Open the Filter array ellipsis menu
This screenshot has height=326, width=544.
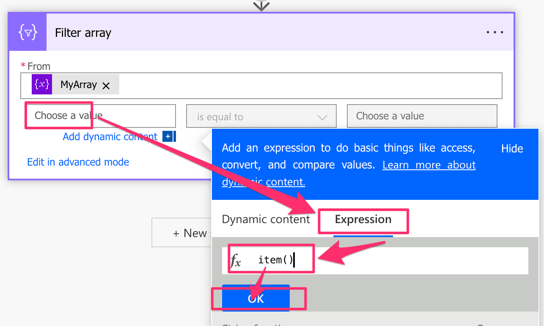(x=495, y=32)
